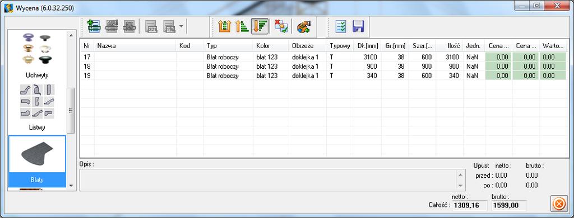574x218 pixels.
Task: Sort by the Kolor column header
Action: 271,46
